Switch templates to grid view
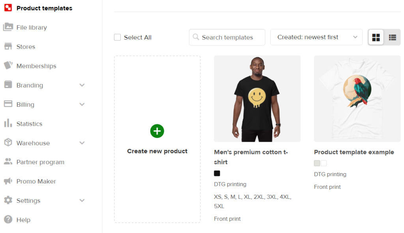 pos(376,37)
